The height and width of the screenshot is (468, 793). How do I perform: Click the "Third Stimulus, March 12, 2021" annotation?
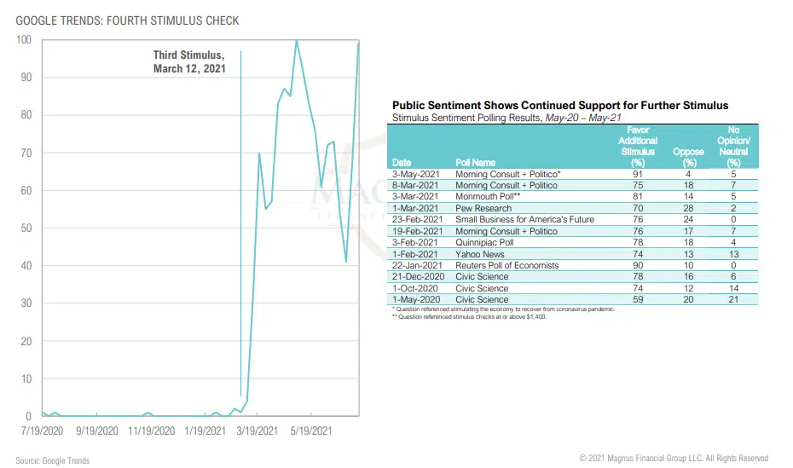[x=189, y=61]
